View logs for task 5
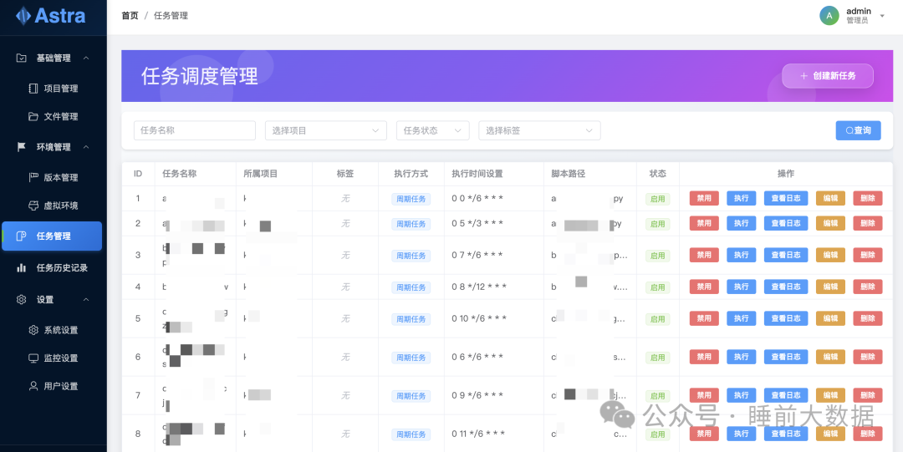The height and width of the screenshot is (452, 903). [785, 318]
